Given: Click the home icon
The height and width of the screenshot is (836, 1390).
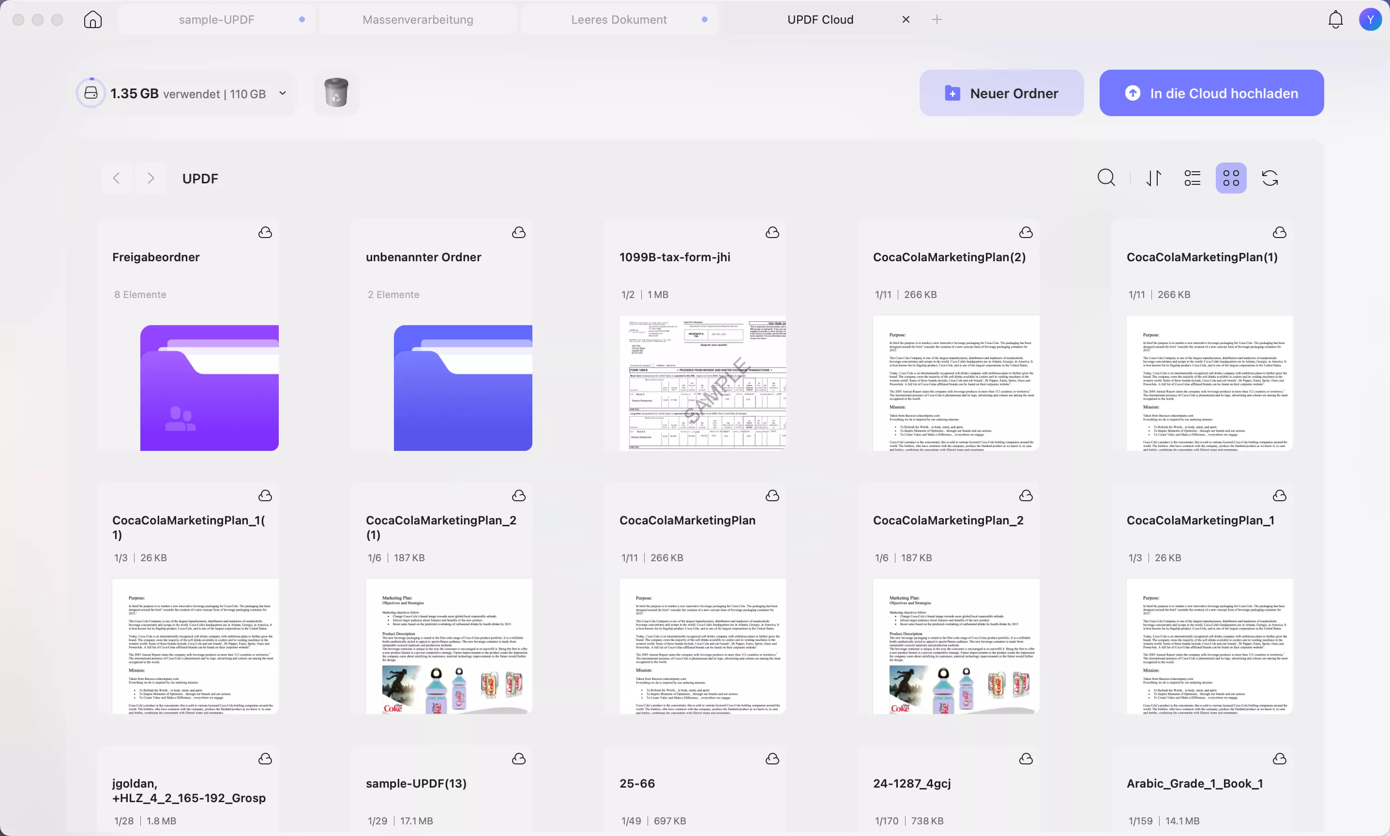Looking at the screenshot, I should 93,20.
